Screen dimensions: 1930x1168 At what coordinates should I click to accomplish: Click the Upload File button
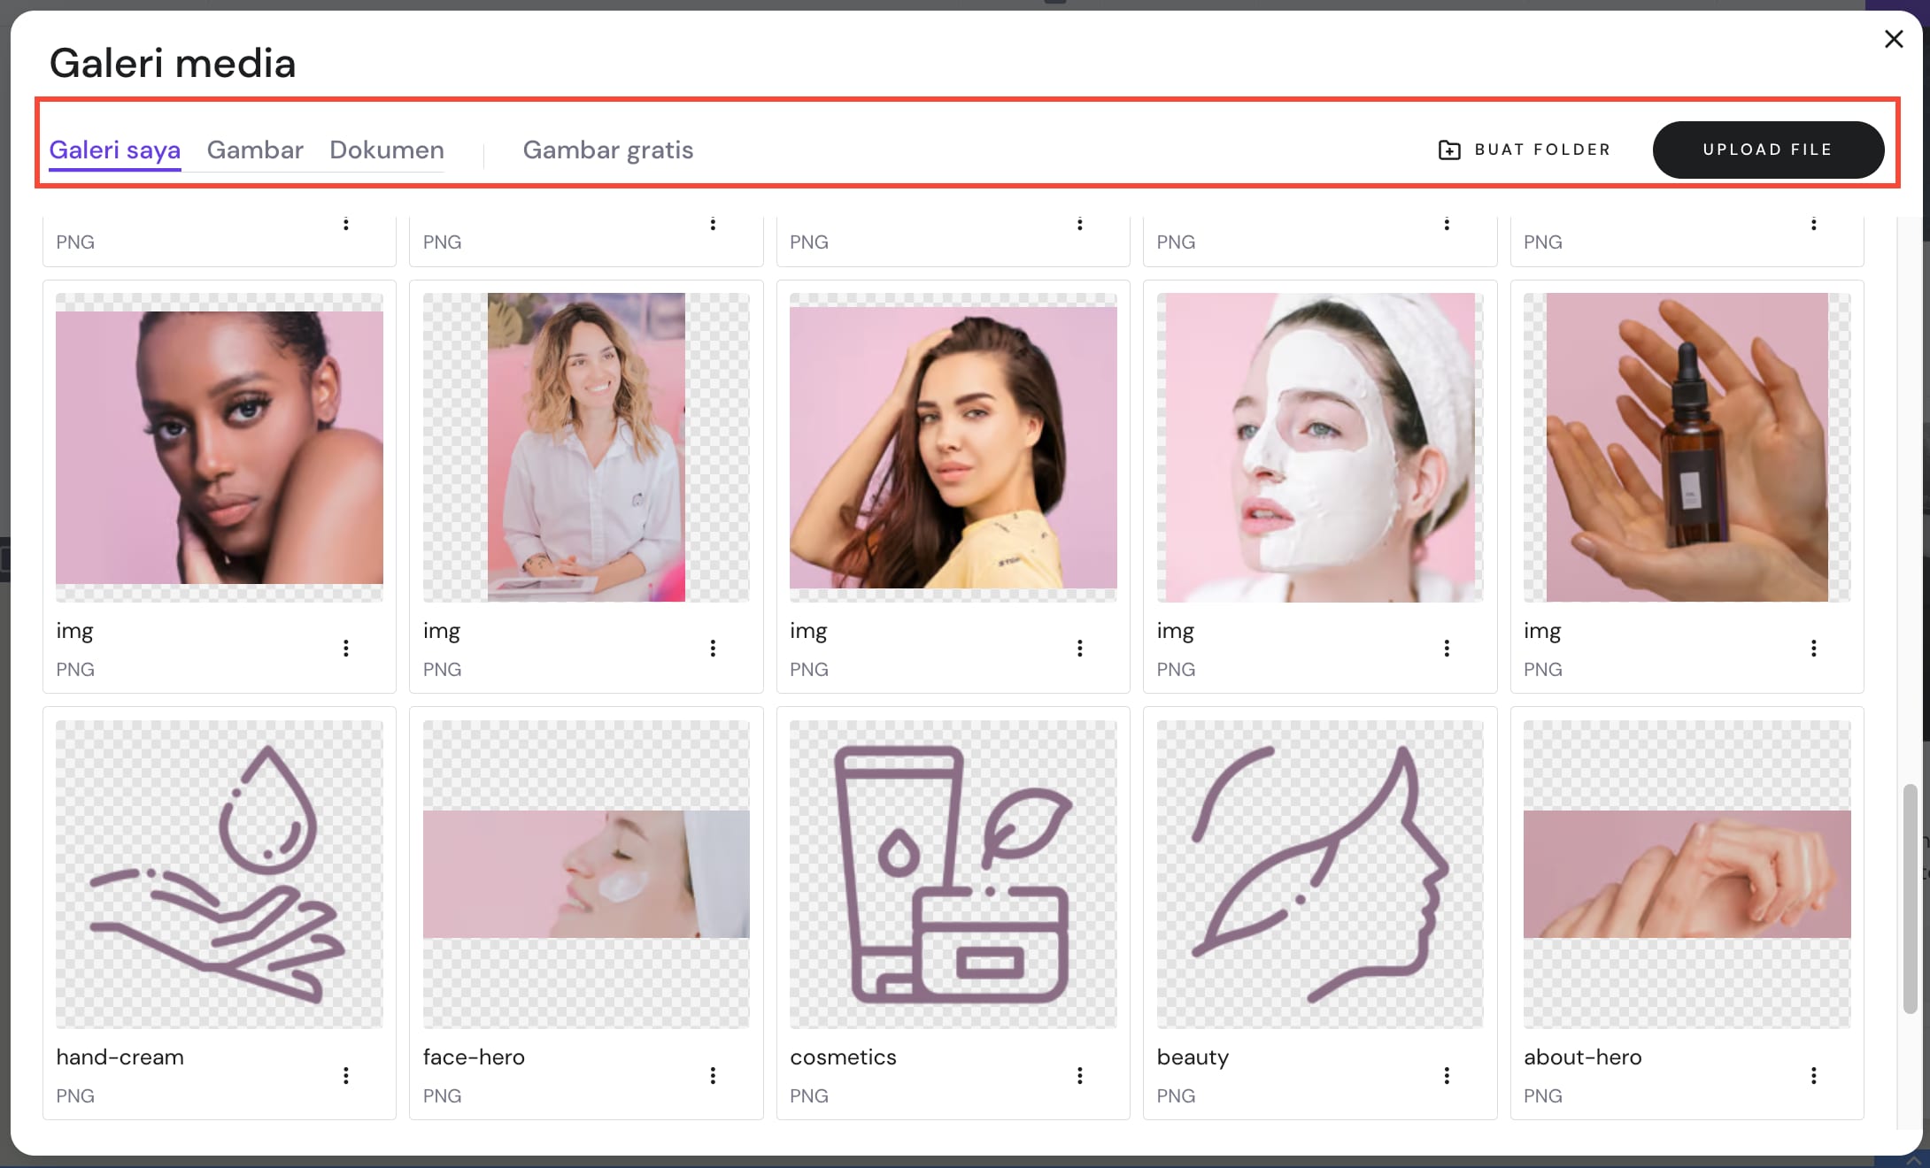point(1767,150)
